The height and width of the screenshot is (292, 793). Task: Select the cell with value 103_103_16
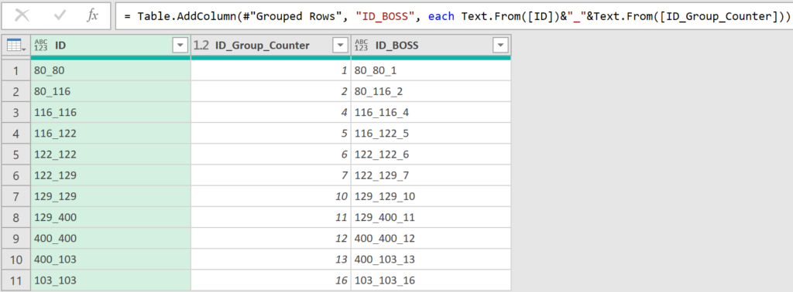pos(431,280)
